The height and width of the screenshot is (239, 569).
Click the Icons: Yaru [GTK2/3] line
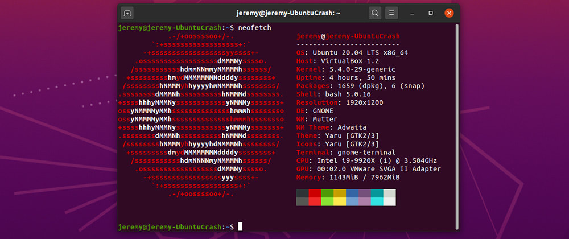click(338, 145)
